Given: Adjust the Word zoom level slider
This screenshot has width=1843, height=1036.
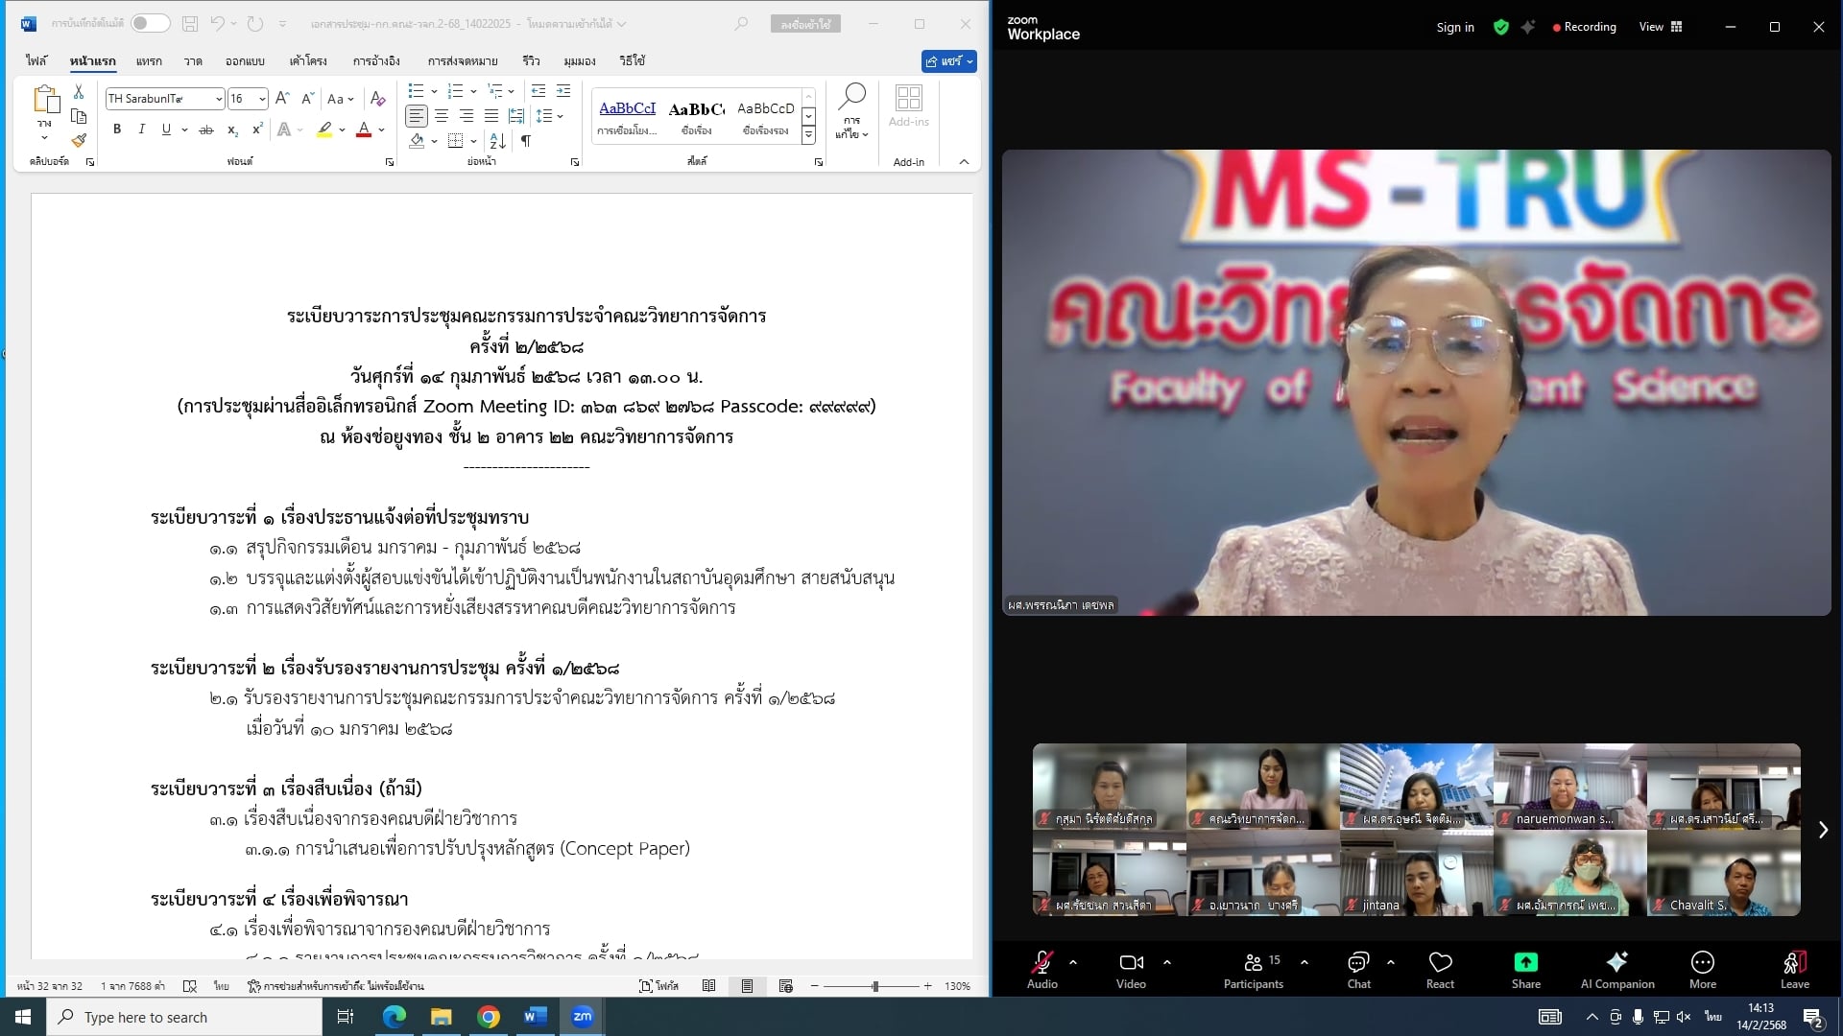Looking at the screenshot, I should click(x=874, y=986).
